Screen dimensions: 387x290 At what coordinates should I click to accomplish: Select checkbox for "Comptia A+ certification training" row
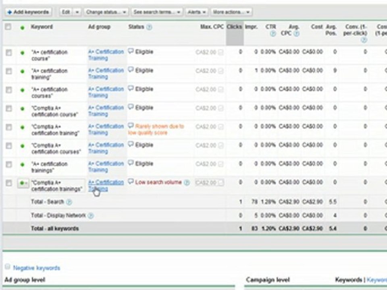[x=8, y=127]
